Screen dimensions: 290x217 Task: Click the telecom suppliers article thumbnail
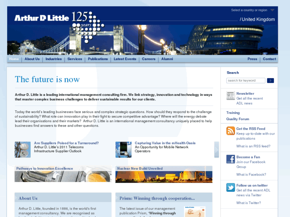point(23,150)
